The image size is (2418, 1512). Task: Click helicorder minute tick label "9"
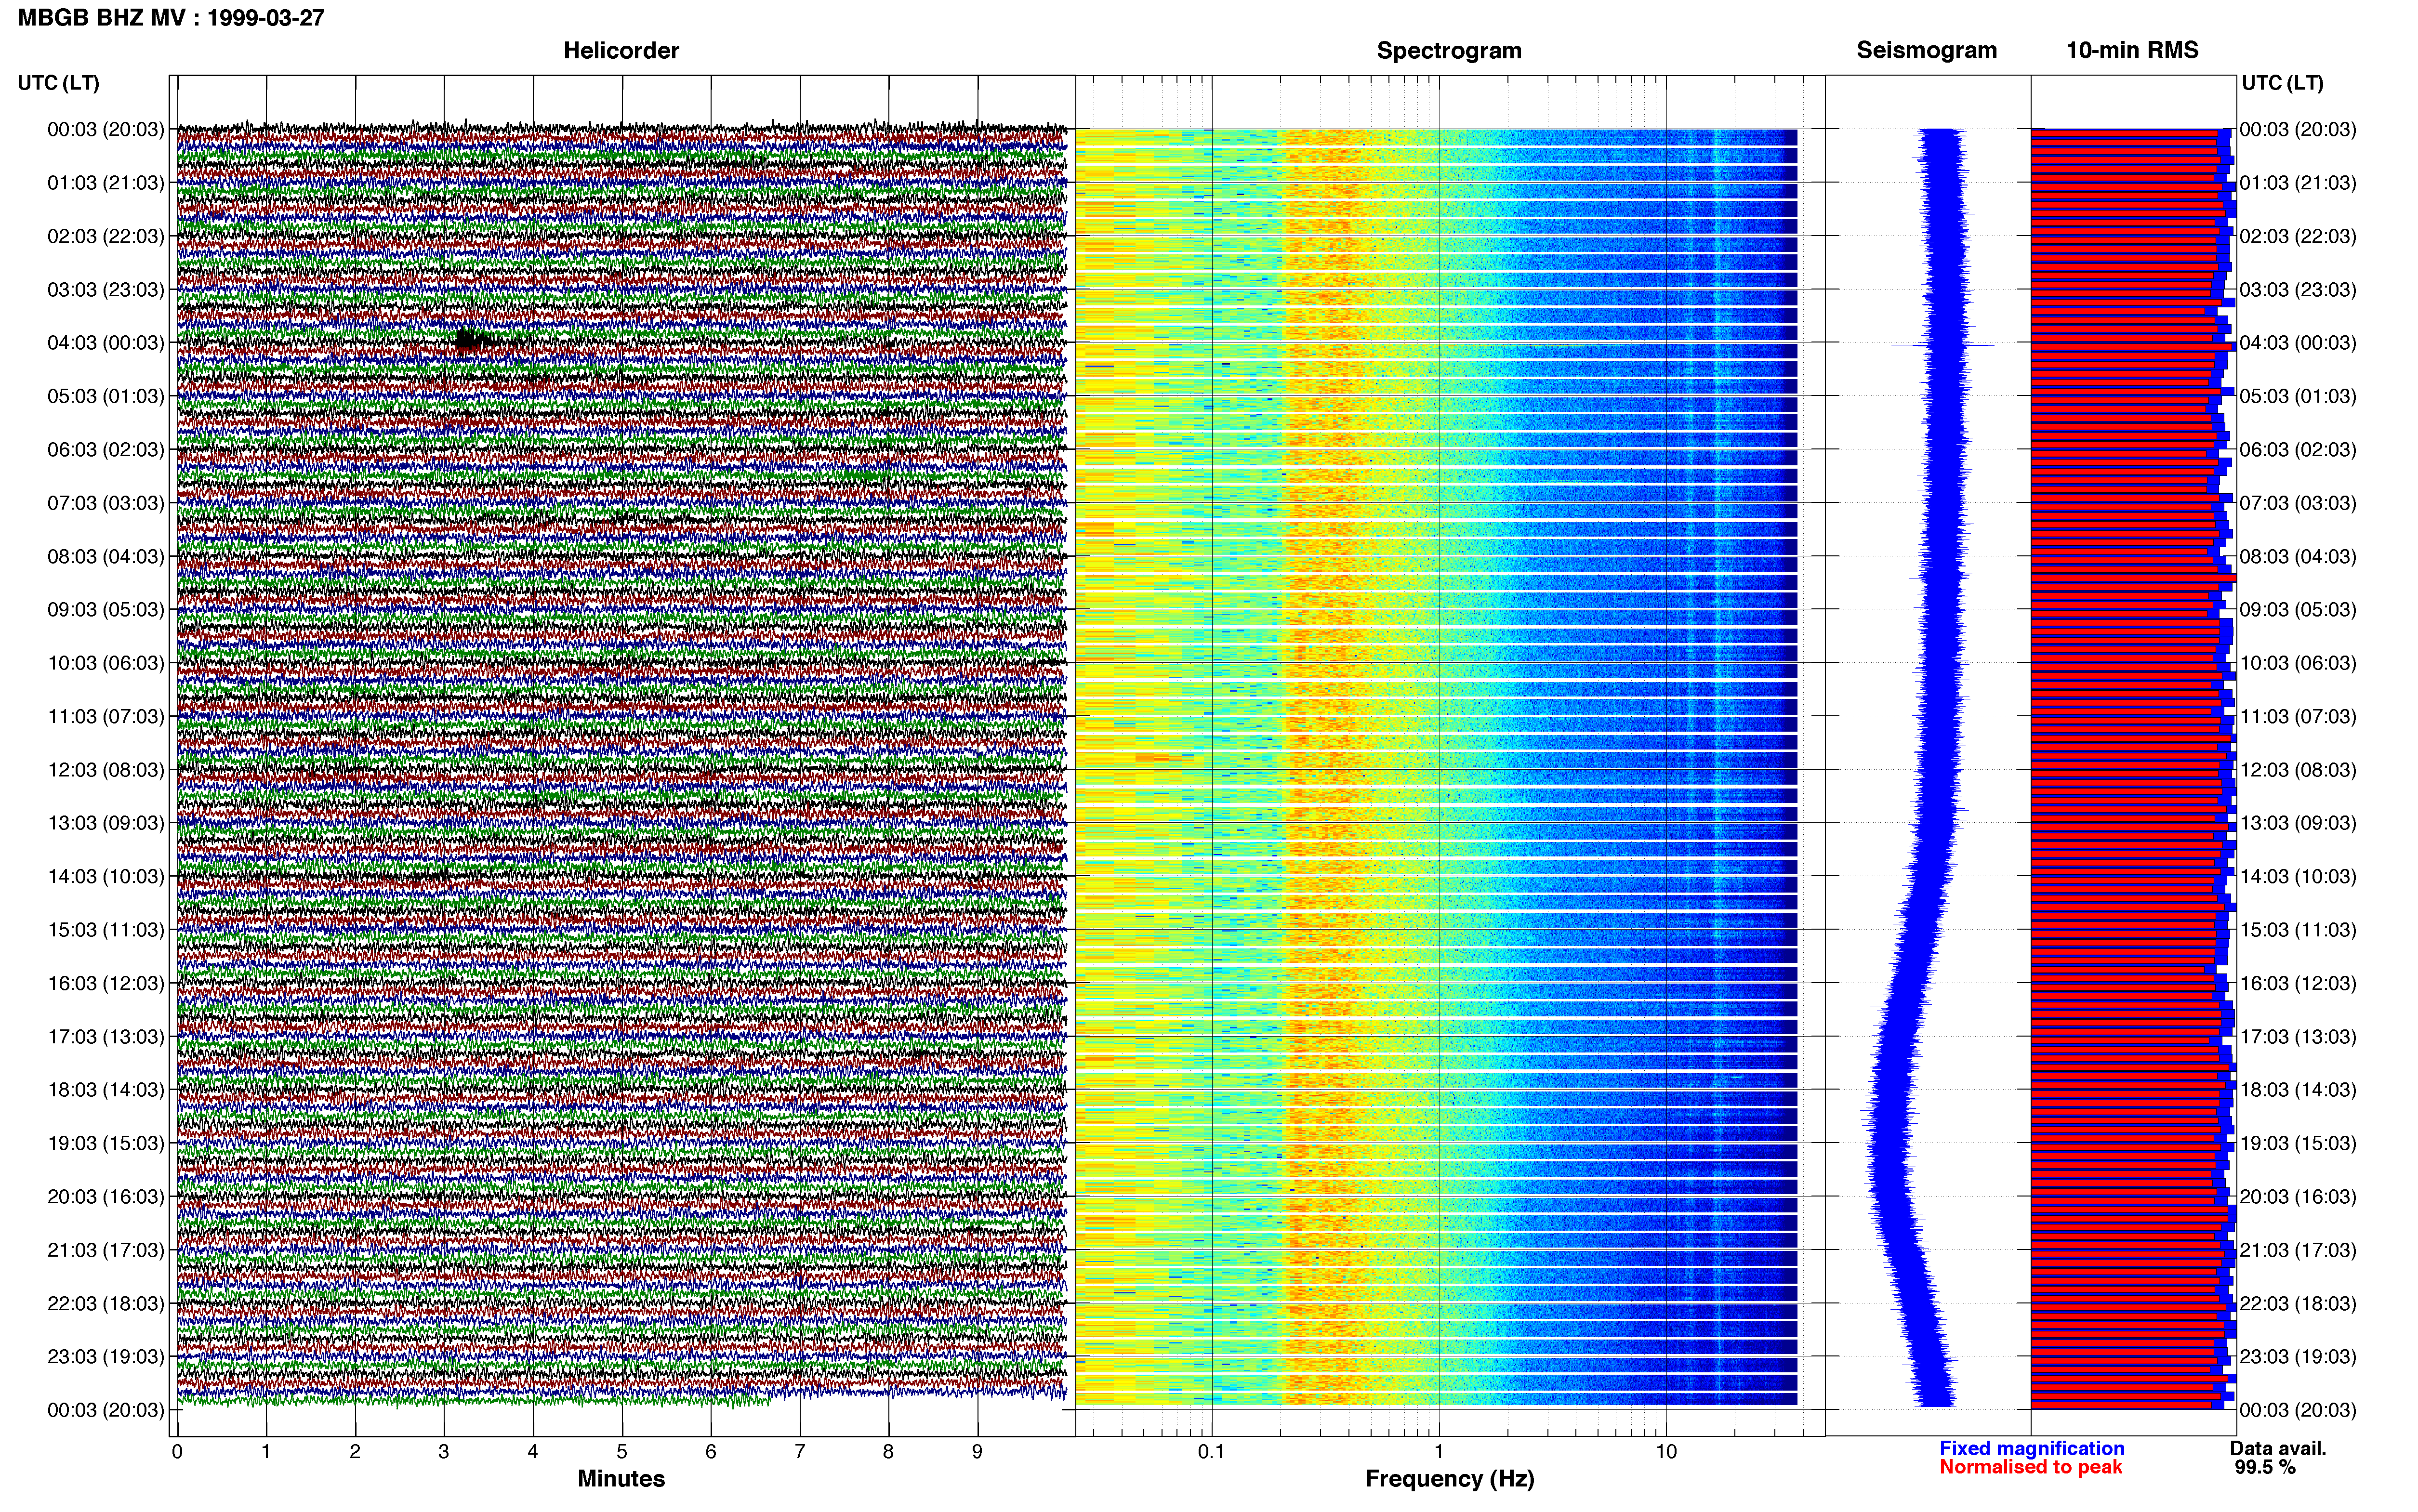click(x=977, y=1452)
